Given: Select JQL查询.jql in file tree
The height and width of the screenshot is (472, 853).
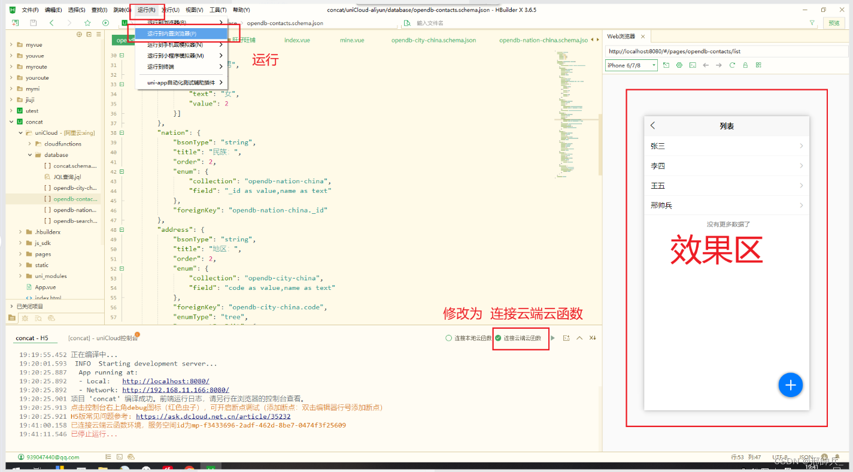Looking at the screenshot, I should point(67,177).
